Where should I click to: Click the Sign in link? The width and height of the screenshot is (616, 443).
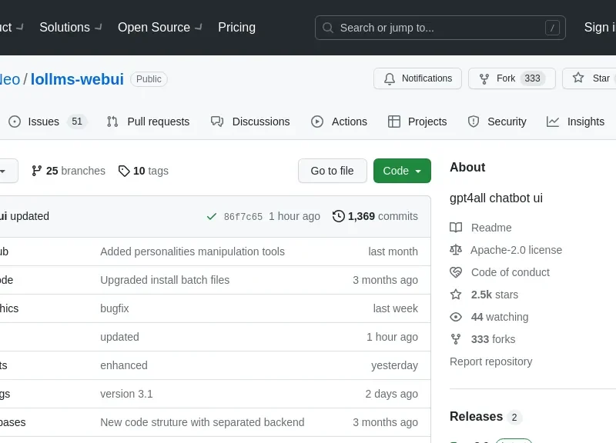pos(600,28)
